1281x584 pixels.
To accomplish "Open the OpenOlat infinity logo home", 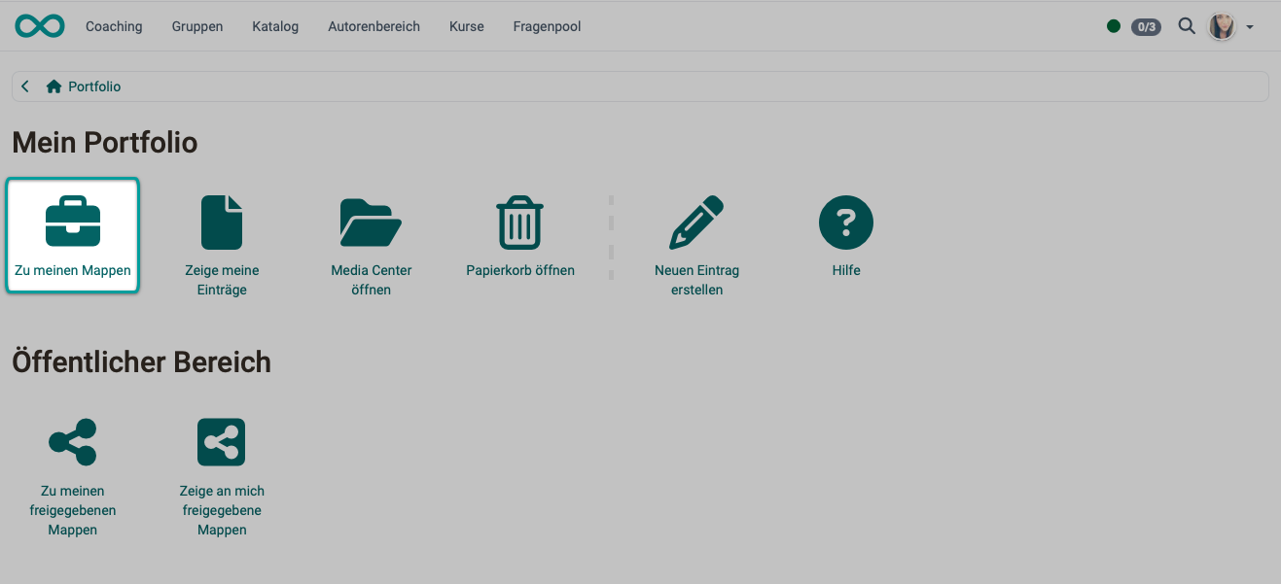I will (x=40, y=26).
